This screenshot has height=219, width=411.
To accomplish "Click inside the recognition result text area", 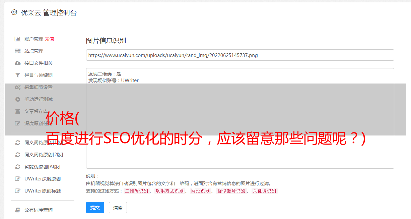I will 240,118.
